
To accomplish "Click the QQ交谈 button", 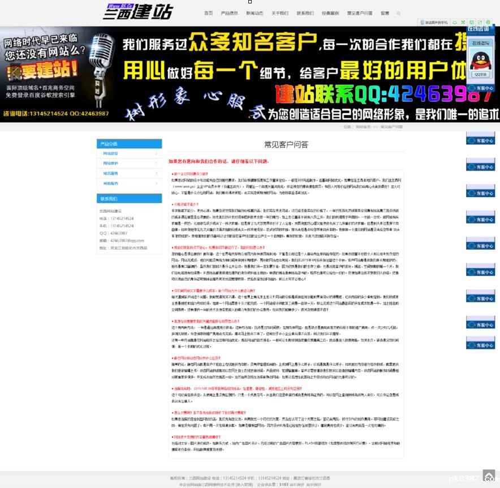I will click(x=480, y=74).
